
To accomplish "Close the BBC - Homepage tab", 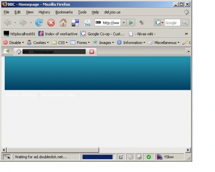I will coord(92,52).
